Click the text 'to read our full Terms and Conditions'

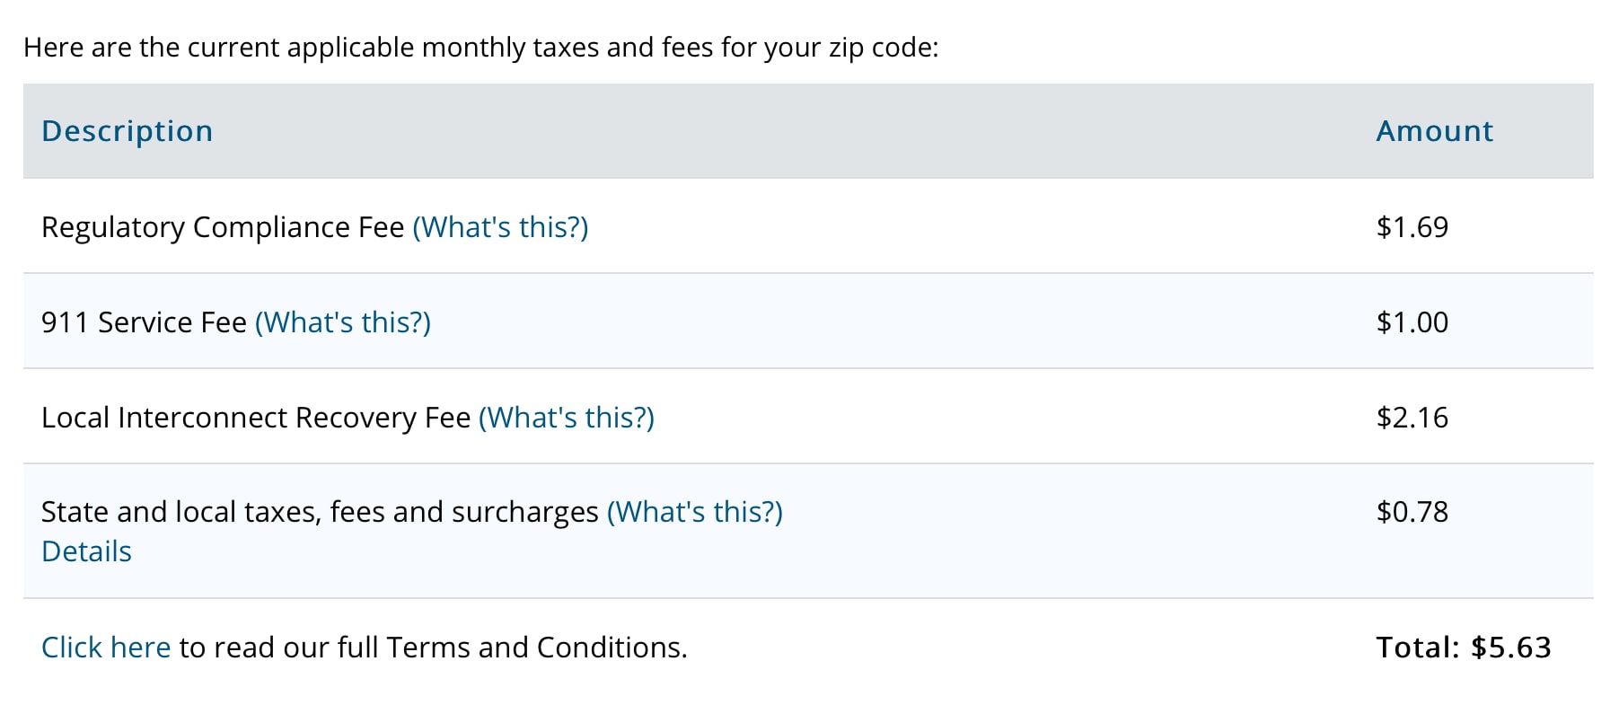(x=433, y=648)
